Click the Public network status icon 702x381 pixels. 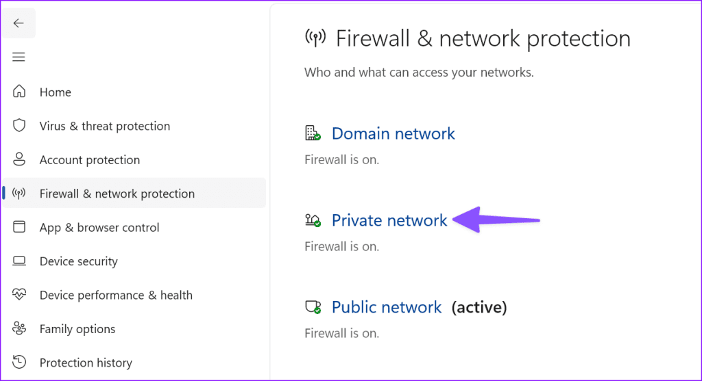click(313, 307)
